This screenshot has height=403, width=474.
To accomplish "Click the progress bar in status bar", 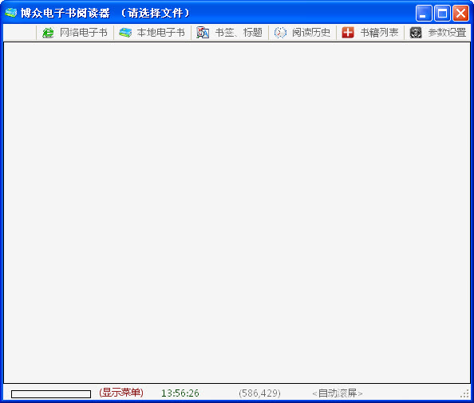I will click(x=51, y=394).
